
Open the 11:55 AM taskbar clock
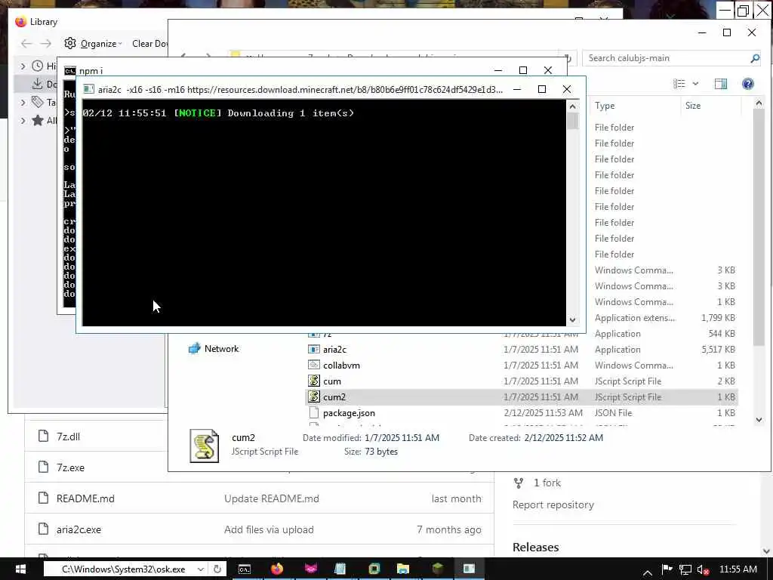click(738, 569)
